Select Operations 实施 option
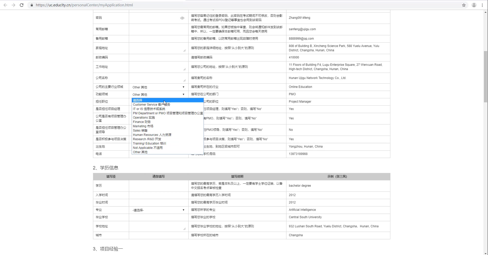The image size is (488, 255). pyautogui.click(x=167, y=118)
